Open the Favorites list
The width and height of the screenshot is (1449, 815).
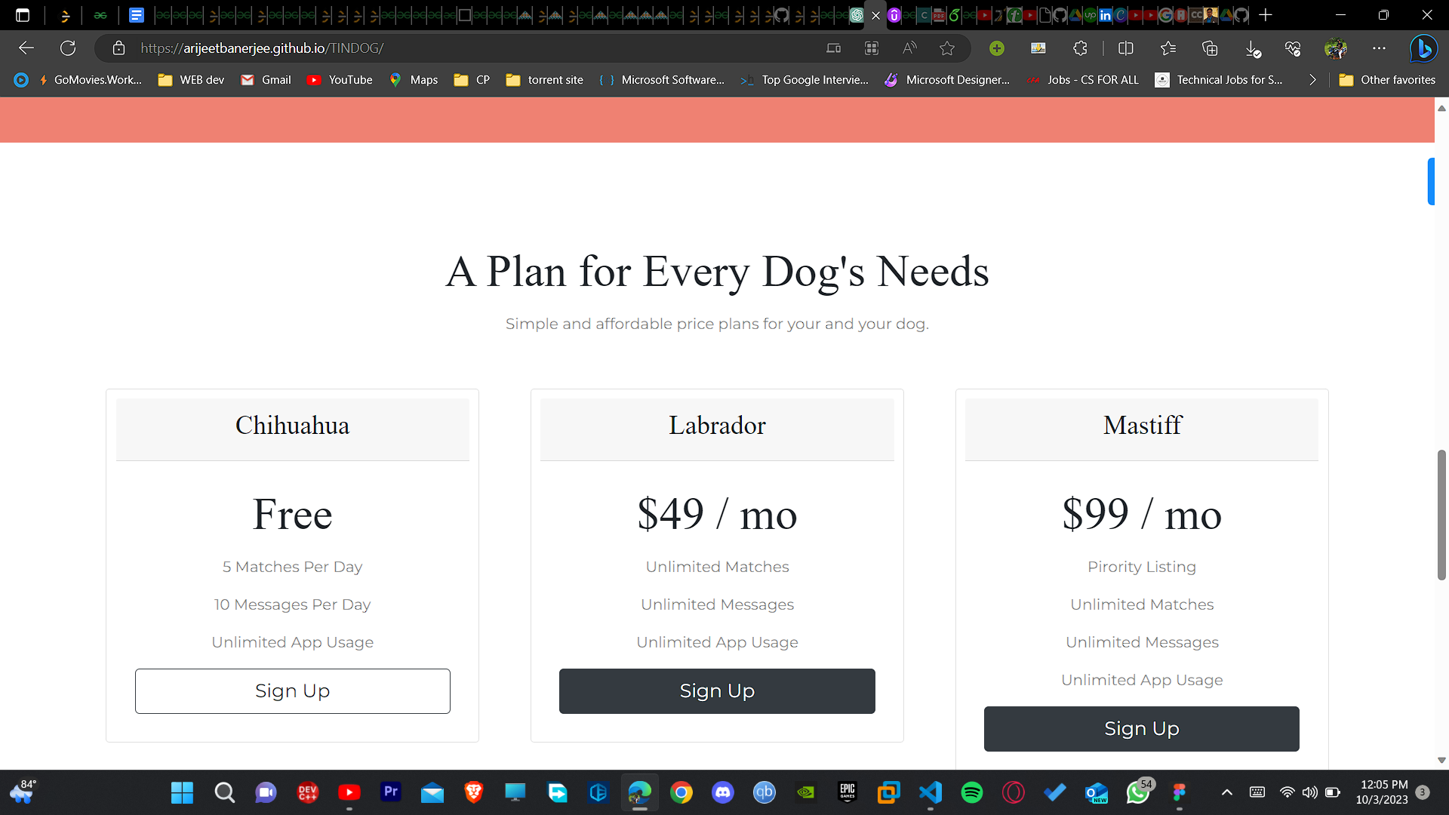(1168, 48)
